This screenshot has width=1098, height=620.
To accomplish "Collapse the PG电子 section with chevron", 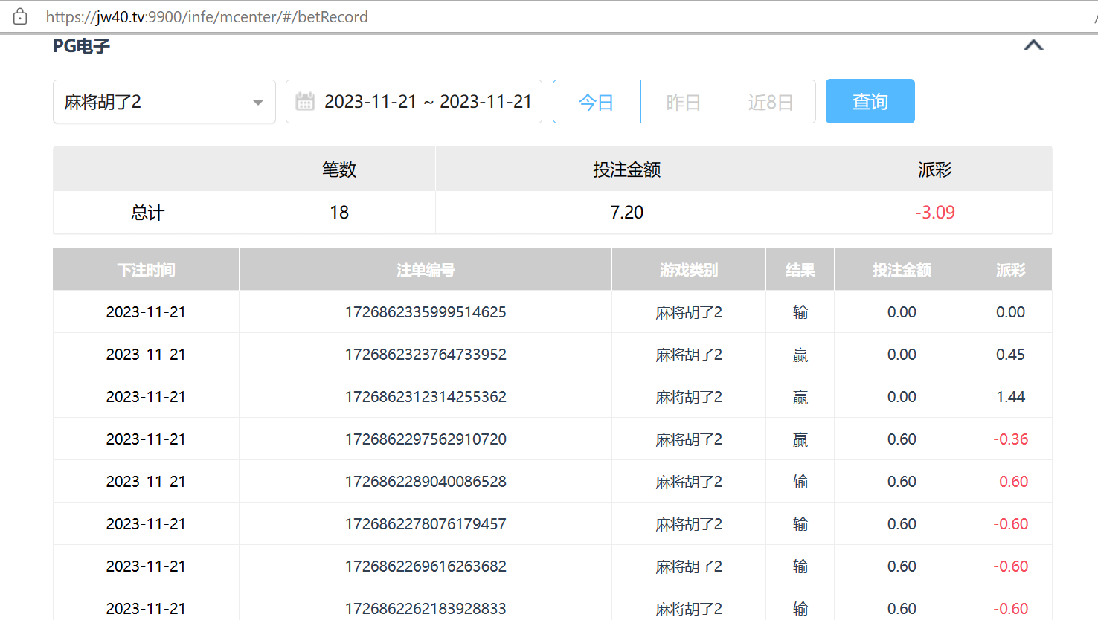I will coord(1033,45).
